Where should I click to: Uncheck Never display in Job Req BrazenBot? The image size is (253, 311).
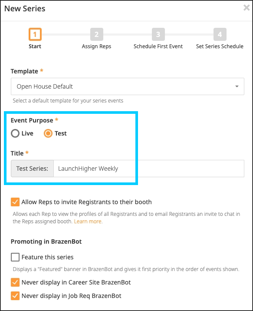tap(15, 296)
